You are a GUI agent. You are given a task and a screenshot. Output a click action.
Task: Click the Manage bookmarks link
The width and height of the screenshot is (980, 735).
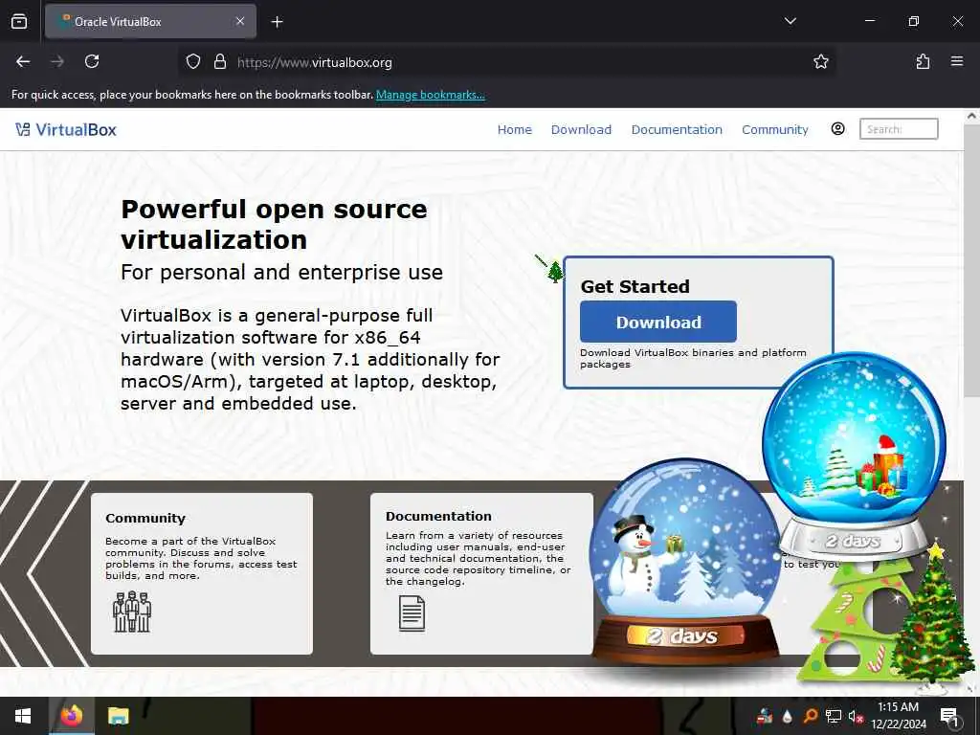click(430, 95)
